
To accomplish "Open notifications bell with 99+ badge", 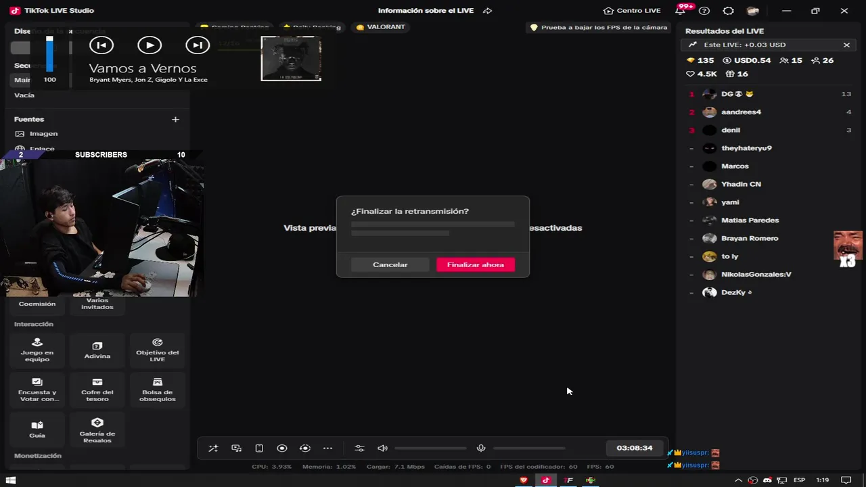I will (681, 11).
